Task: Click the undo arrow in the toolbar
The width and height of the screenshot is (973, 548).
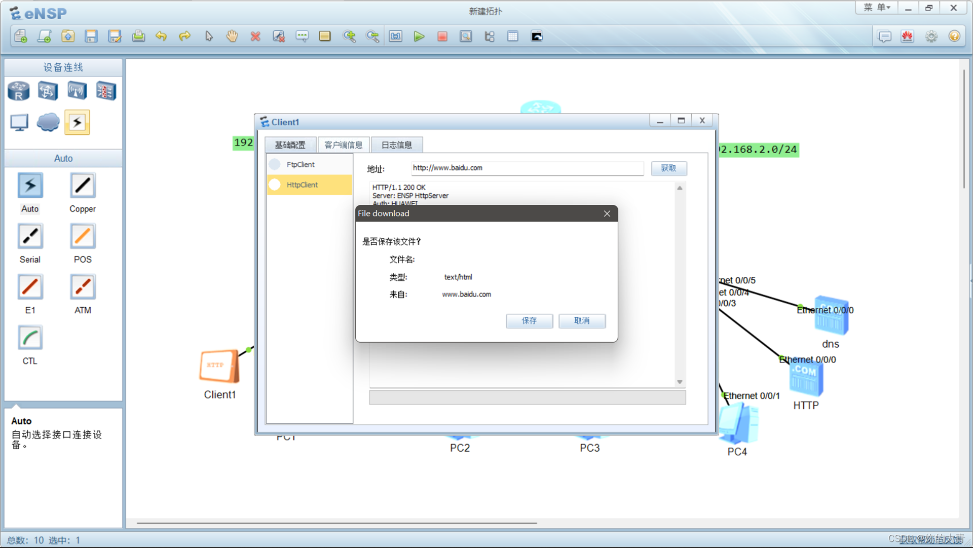Action: 161,36
